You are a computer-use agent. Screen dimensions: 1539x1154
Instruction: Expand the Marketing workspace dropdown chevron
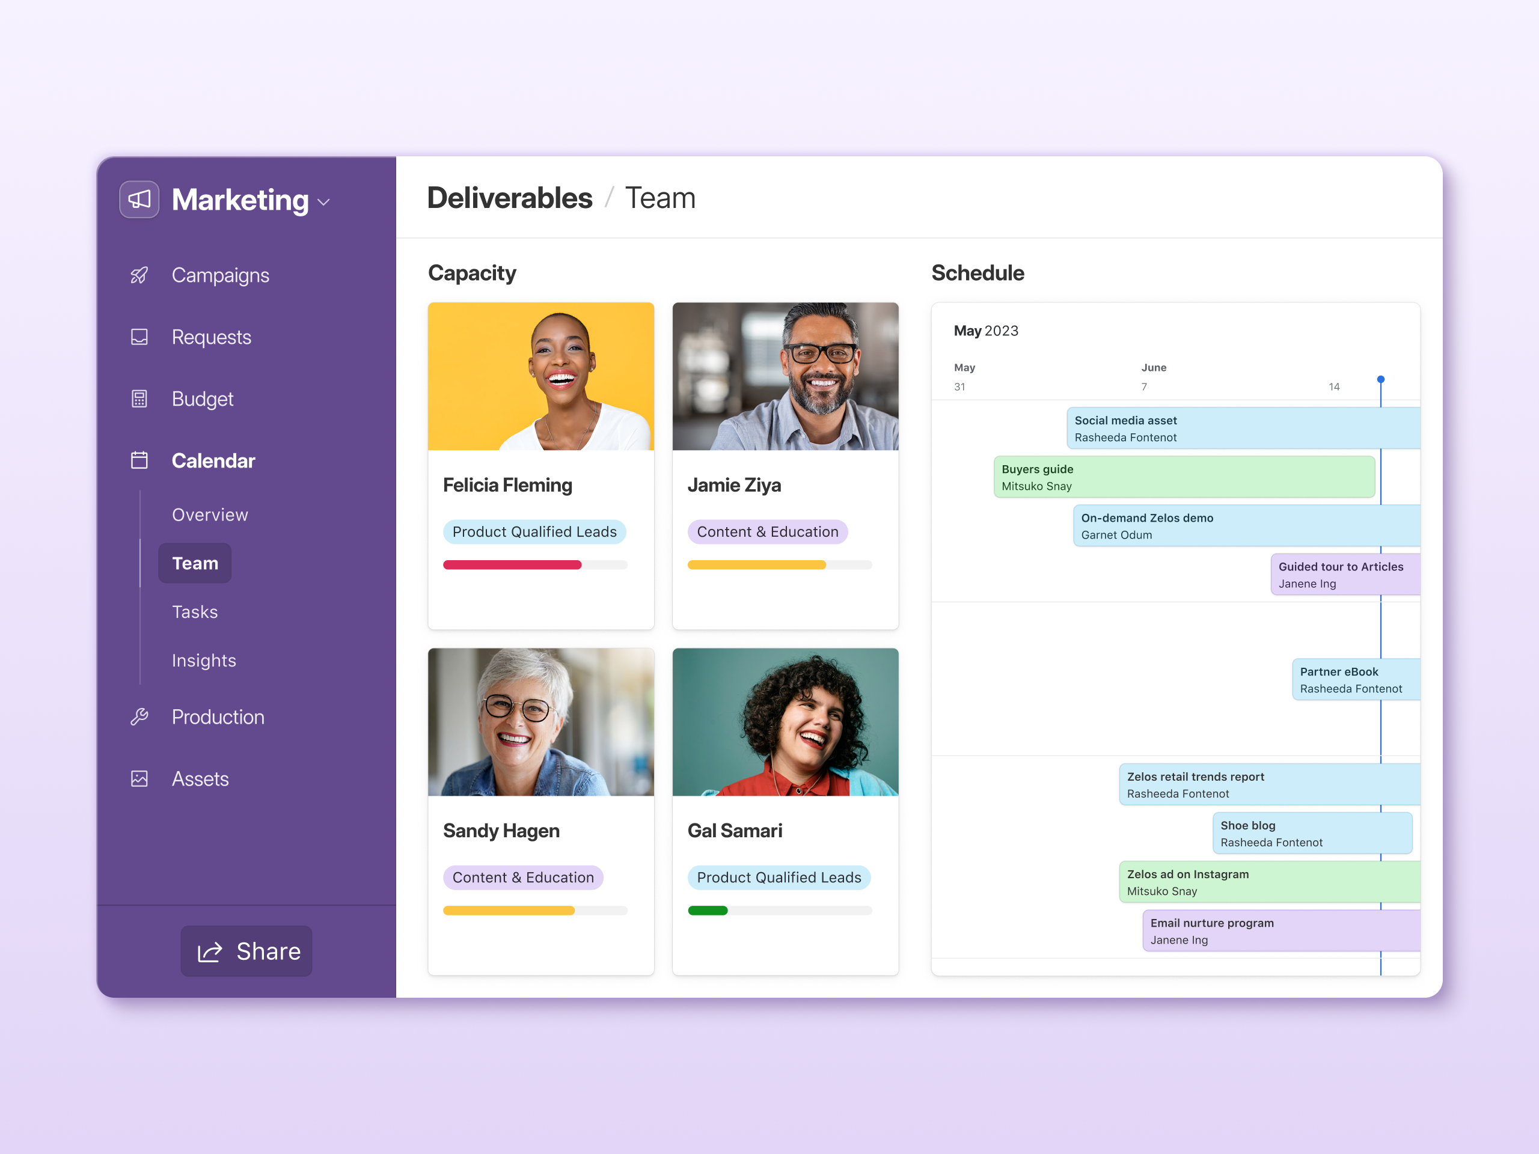pyautogui.click(x=323, y=203)
